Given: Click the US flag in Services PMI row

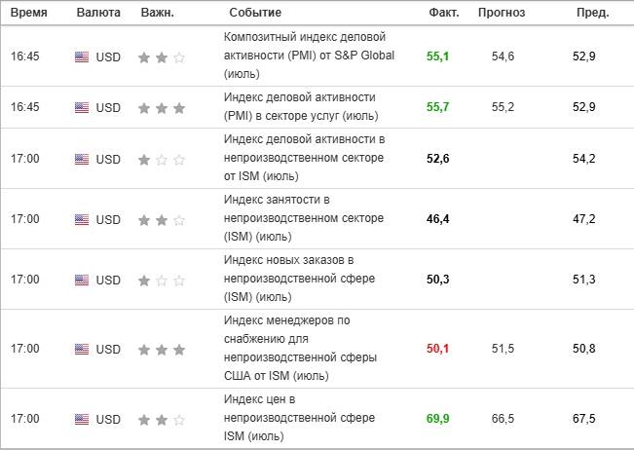Looking at the screenshot, I should click(82, 107).
